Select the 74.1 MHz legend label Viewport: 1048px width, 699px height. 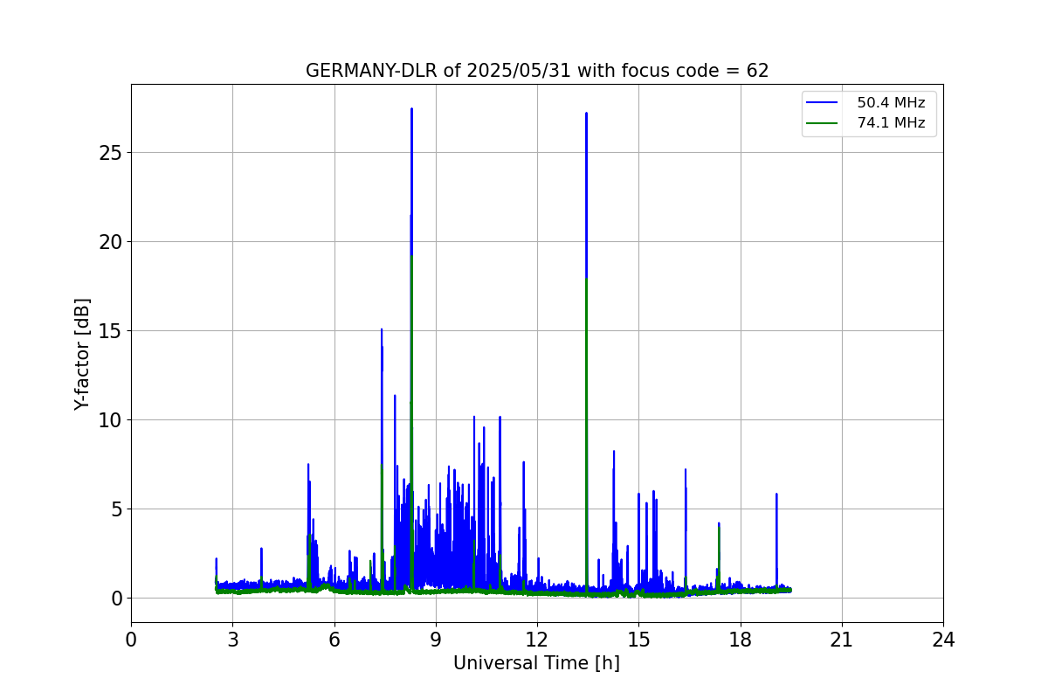[x=891, y=123]
